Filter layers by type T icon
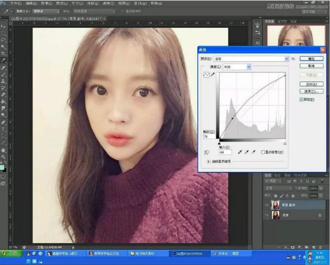The height and width of the screenshot is (265, 330). point(301,181)
